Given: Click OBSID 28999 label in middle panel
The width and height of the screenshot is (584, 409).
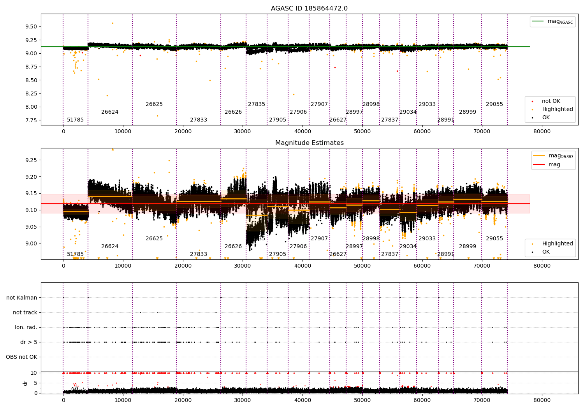Looking at the screenshot, I should pos(468,247).
